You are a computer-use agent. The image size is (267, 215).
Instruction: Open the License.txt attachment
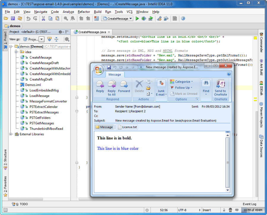coord(127,127)
